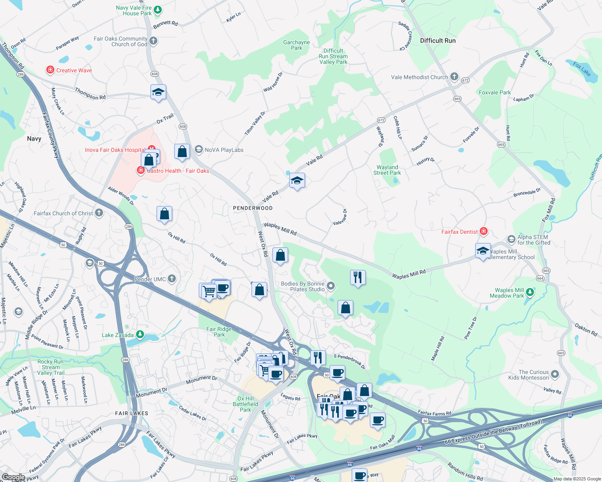
Task: Click the 66 Express Outside the Beltway label
Action: 493,431
